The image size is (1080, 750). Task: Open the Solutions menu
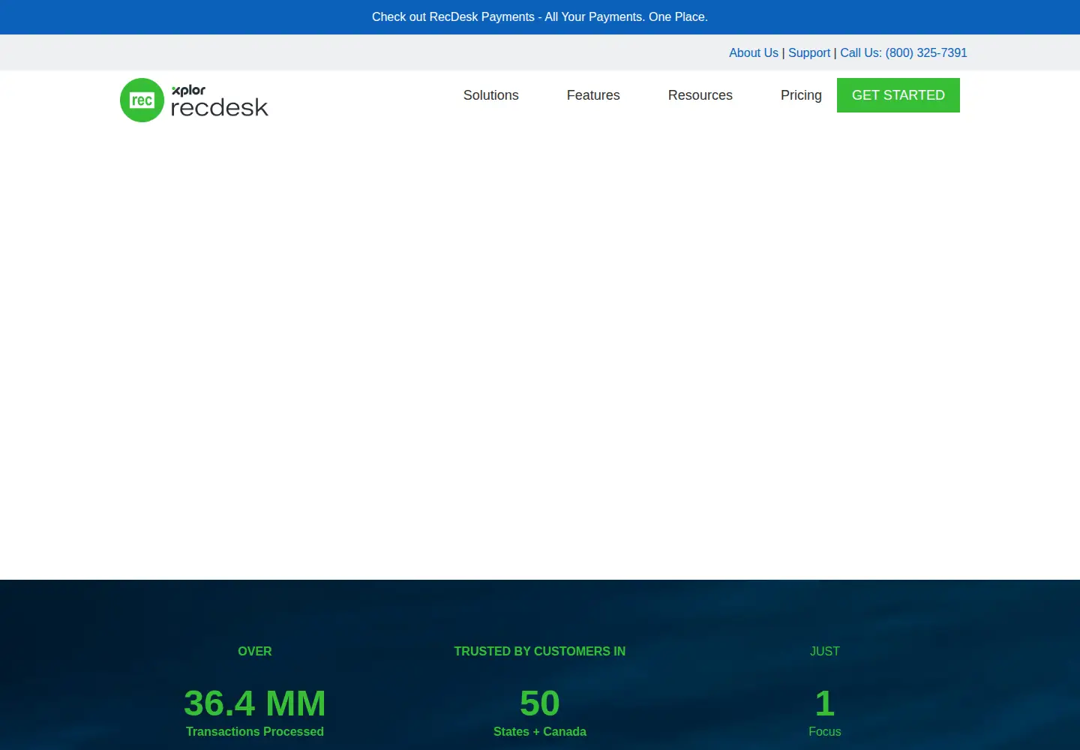click(x=490, y=95)
